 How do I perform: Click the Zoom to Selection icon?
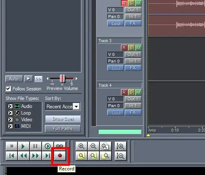tap(82, 156)
